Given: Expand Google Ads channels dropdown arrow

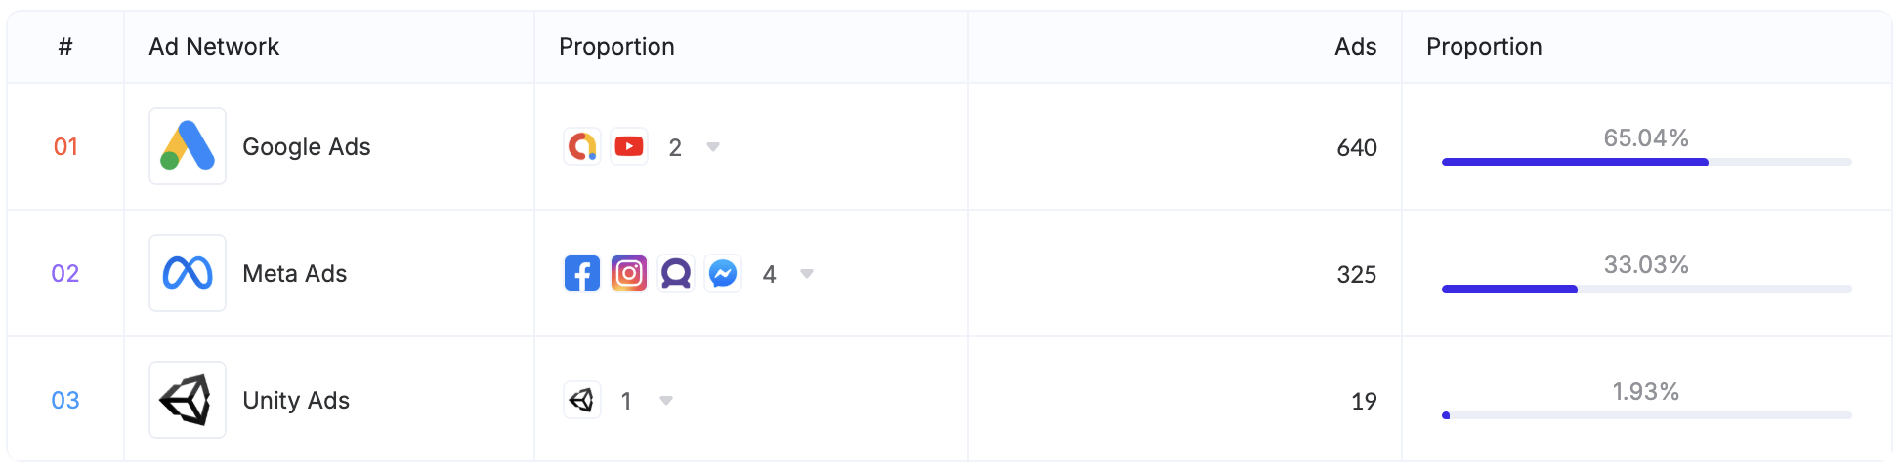Looking at the screenshot, I should point(713,147).
